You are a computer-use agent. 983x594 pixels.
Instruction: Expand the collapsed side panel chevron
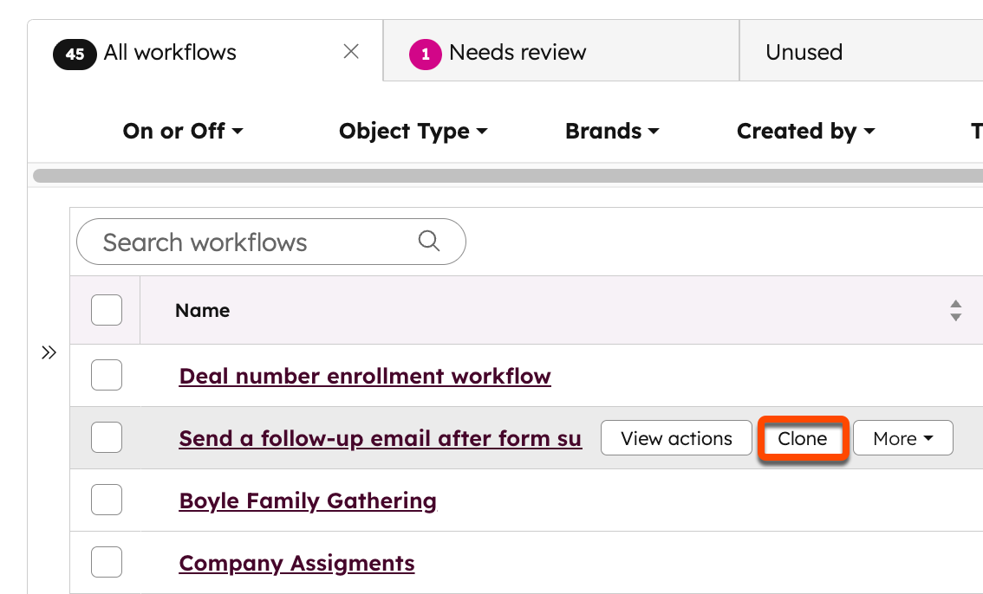click(x=49, y=352)
